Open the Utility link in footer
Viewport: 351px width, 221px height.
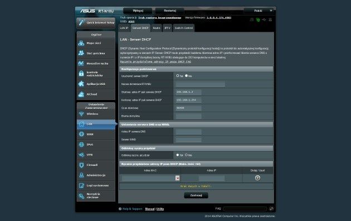pyautogui.click(x=160, y=209)
